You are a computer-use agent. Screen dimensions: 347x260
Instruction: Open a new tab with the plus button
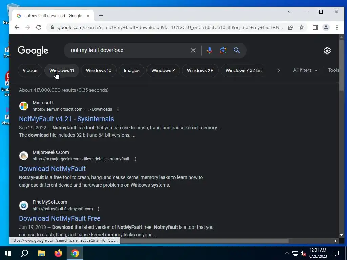101,16
